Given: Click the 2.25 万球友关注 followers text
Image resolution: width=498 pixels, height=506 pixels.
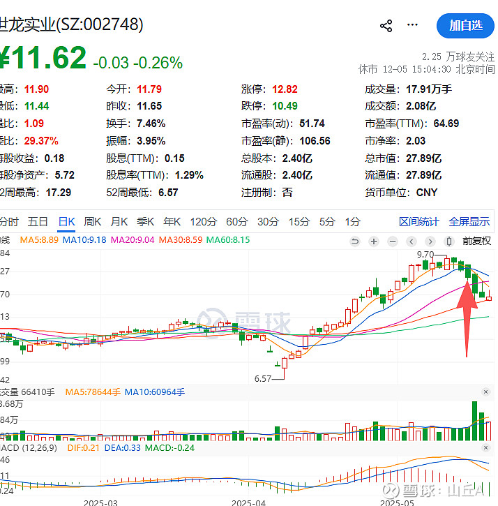Looking at the screenshot, I should pos(458,57).
